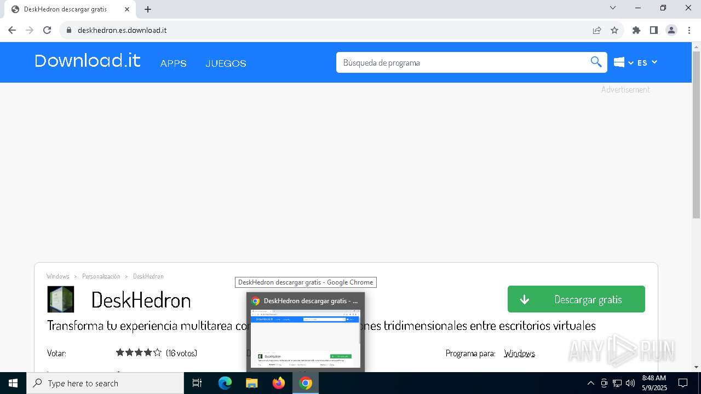
Task: Open the Windows Start button
Action: pos(13,383)
